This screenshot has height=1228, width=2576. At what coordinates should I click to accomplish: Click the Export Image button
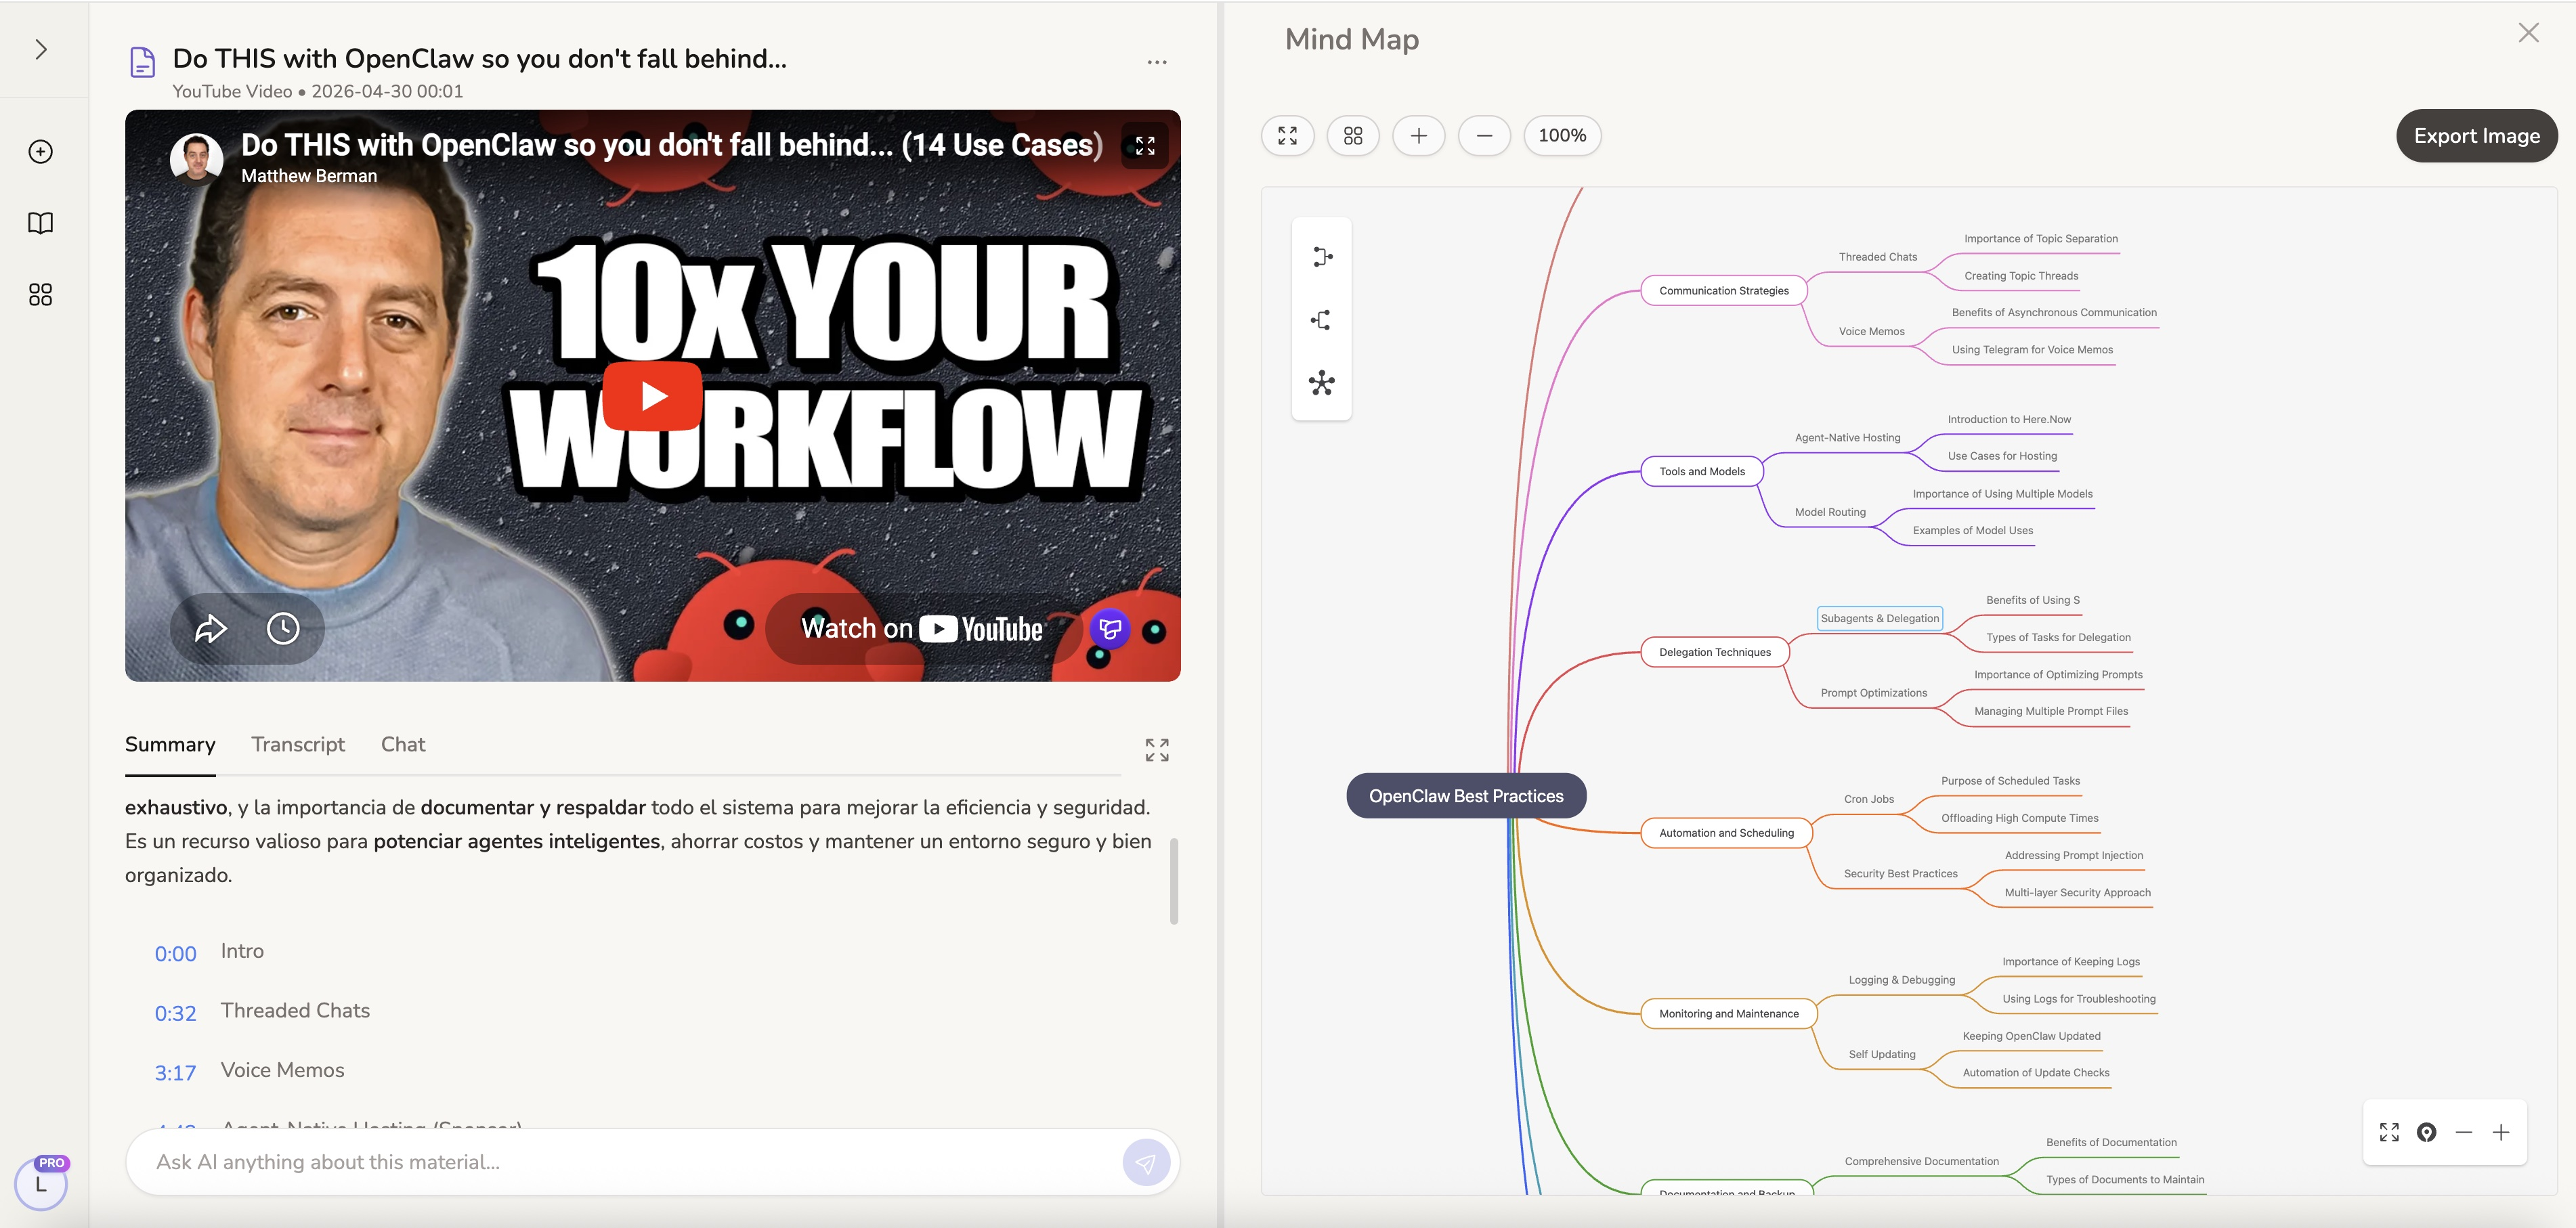pyautogui.click(x=2477, y=136)
